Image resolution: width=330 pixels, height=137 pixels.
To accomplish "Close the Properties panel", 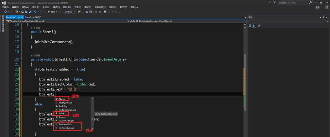I will 327,17.
